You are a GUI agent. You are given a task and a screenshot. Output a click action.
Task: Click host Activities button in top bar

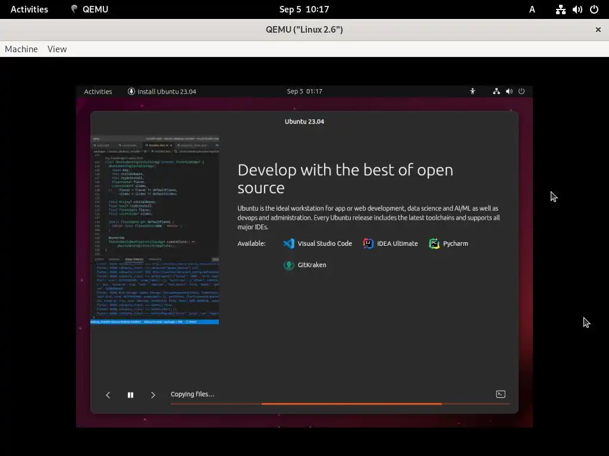pyautogui.click(x=29, y=9)
